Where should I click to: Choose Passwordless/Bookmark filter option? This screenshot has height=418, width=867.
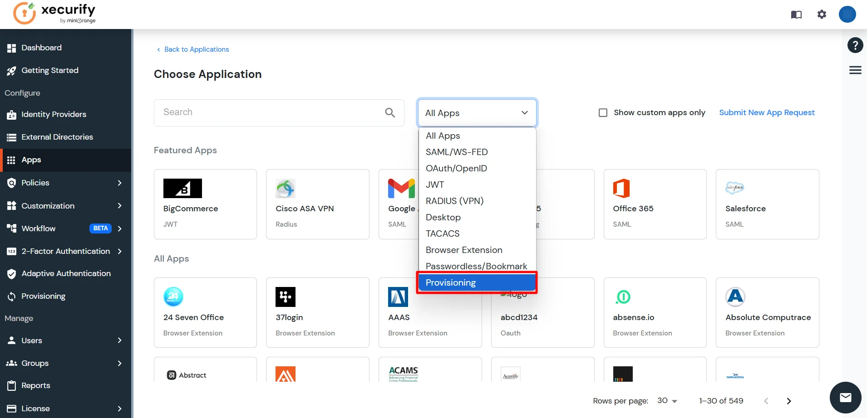[477, 266]
